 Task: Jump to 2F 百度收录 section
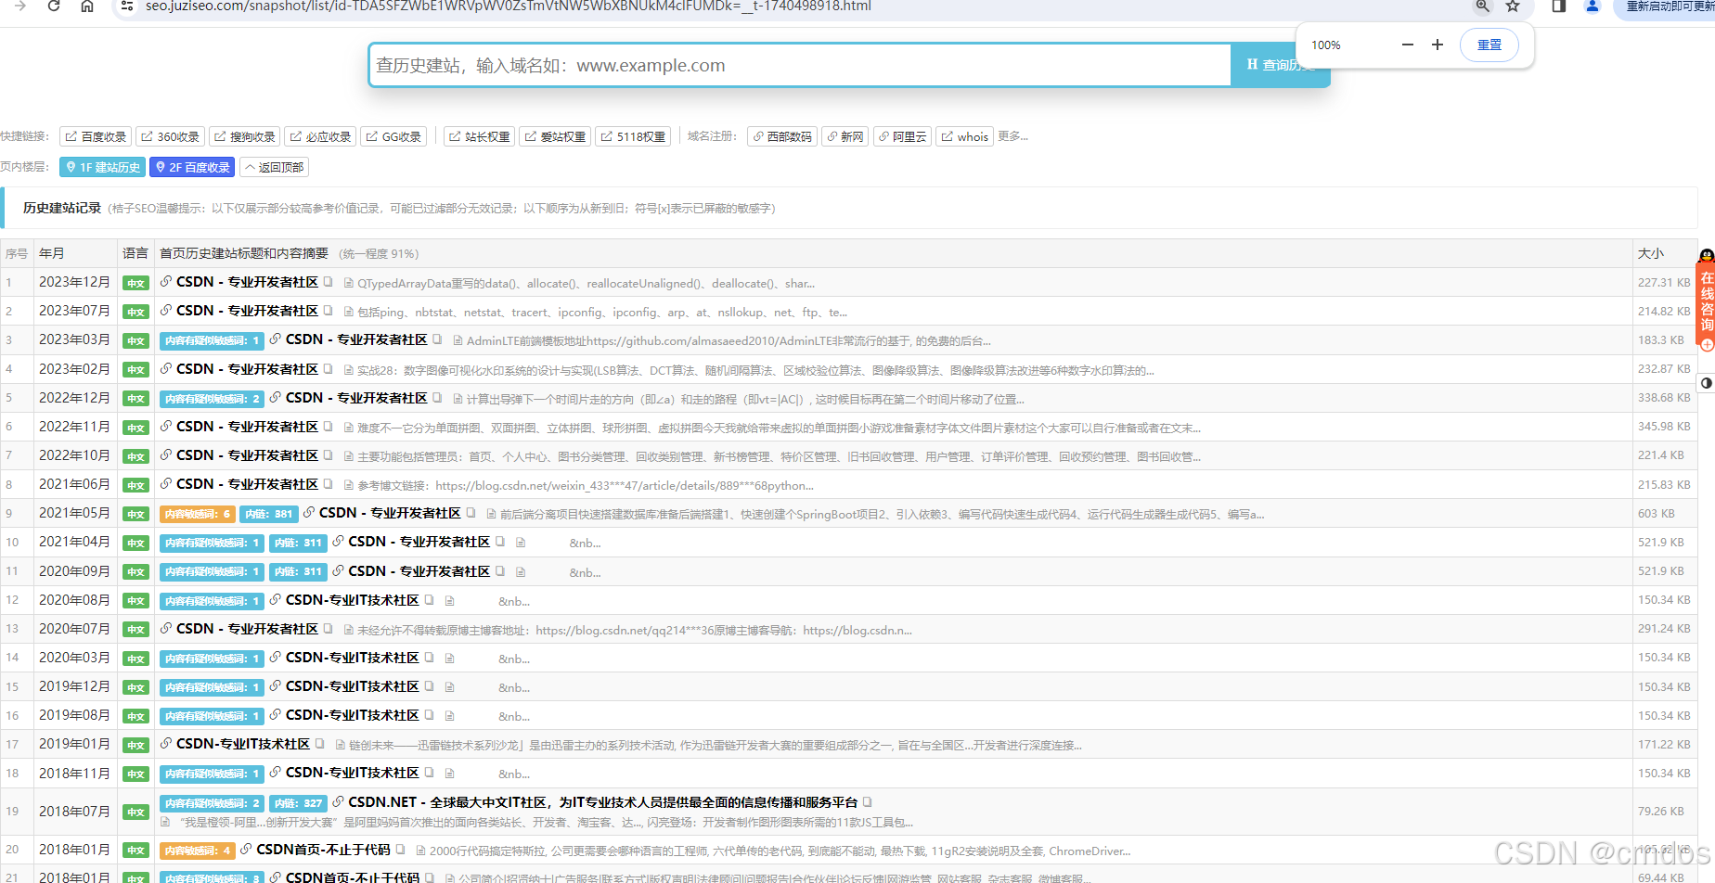point(193,167)
